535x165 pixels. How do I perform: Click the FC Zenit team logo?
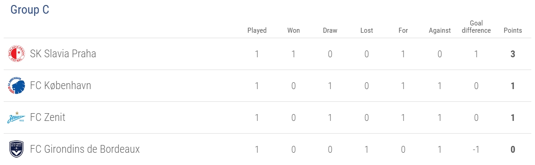(x=16, y=117)
